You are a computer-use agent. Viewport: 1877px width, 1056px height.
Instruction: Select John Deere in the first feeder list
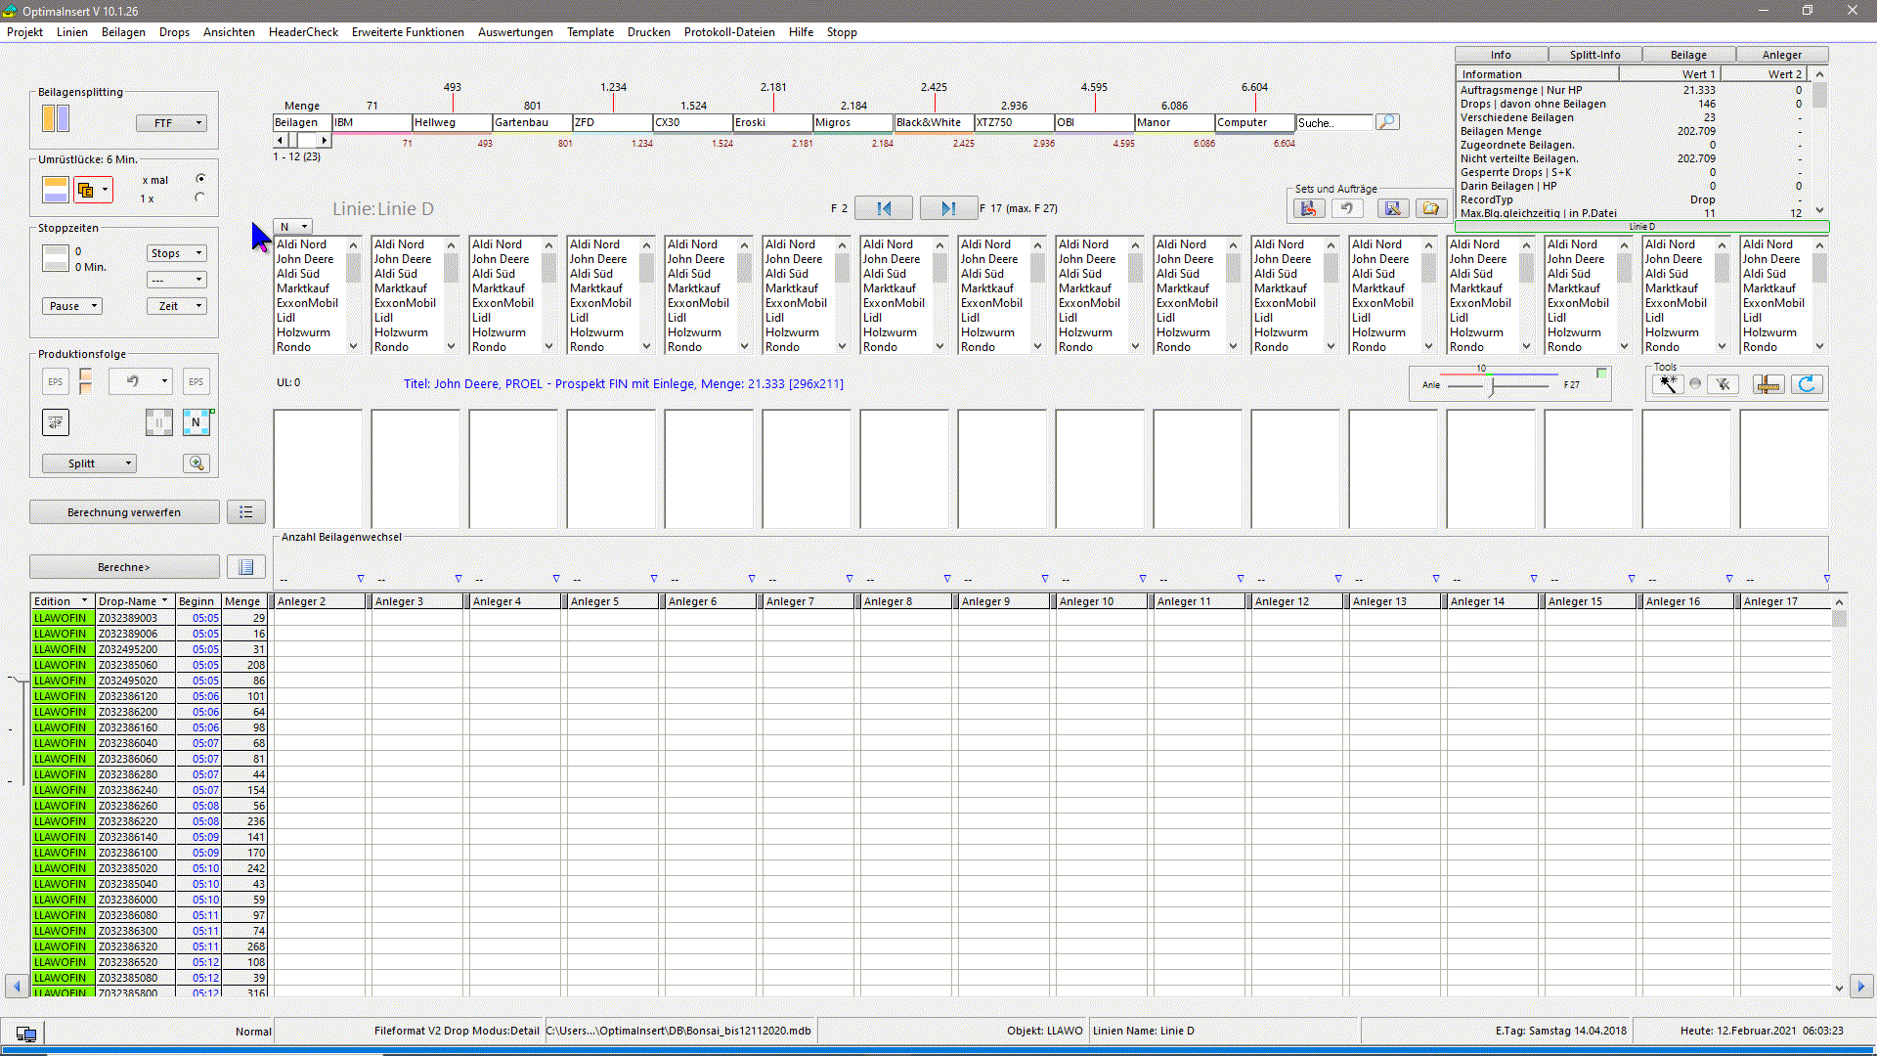[305, 259]
